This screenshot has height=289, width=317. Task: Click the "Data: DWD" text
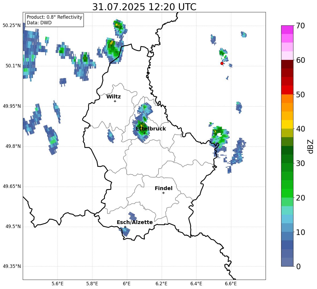[39, 23]
